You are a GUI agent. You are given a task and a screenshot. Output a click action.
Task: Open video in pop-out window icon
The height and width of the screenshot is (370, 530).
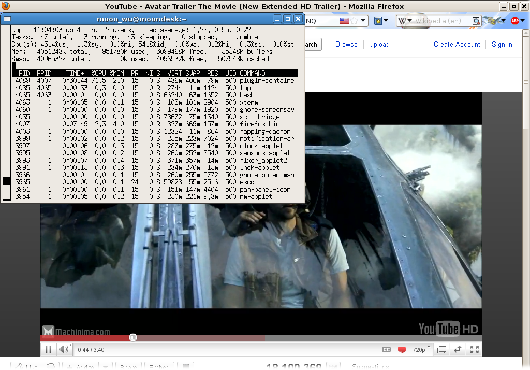coord(441,350)
